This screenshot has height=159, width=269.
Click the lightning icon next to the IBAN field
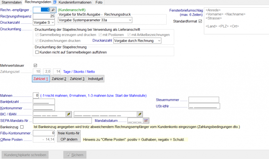(139, 114)
